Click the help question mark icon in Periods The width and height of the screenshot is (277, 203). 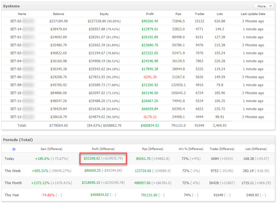[14, 149]
